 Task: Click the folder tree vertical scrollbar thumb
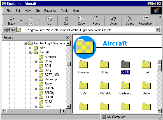click(x=68, y=64)
